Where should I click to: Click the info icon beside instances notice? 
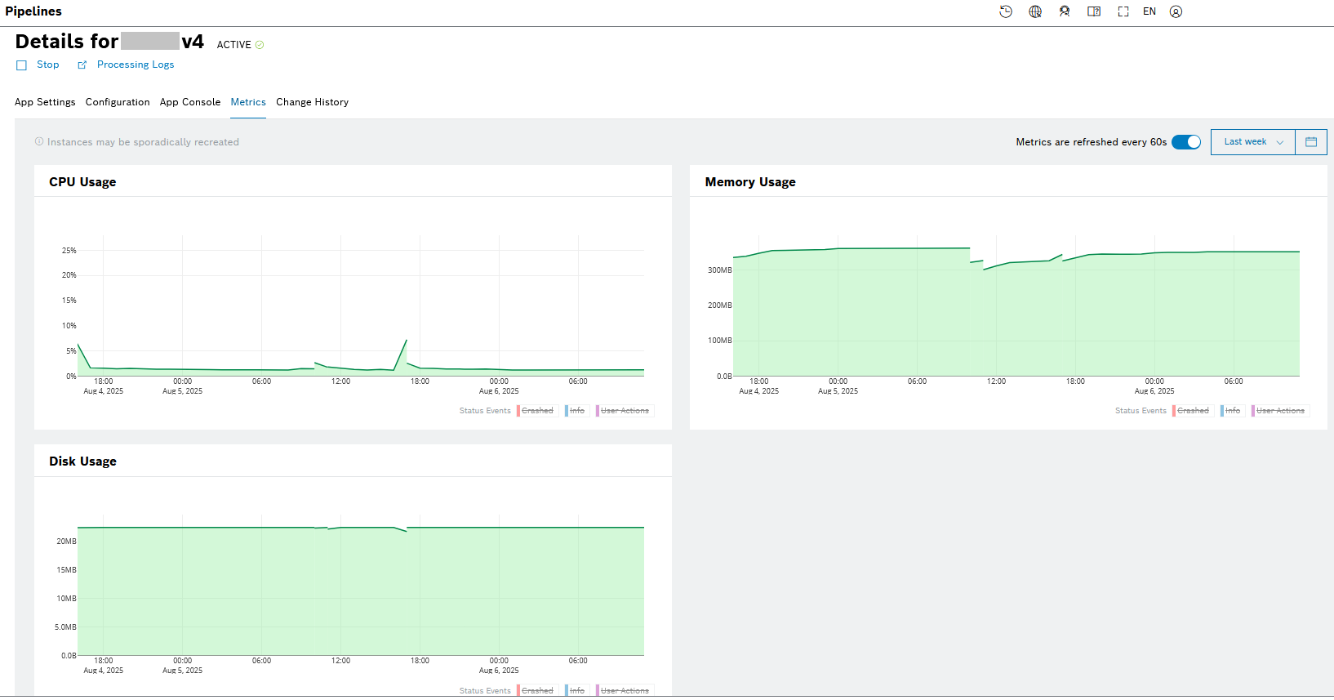(x=39, y=141)
